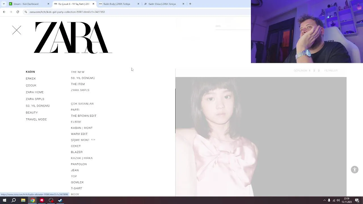Open the volume control in tray

tap(338, 200)
